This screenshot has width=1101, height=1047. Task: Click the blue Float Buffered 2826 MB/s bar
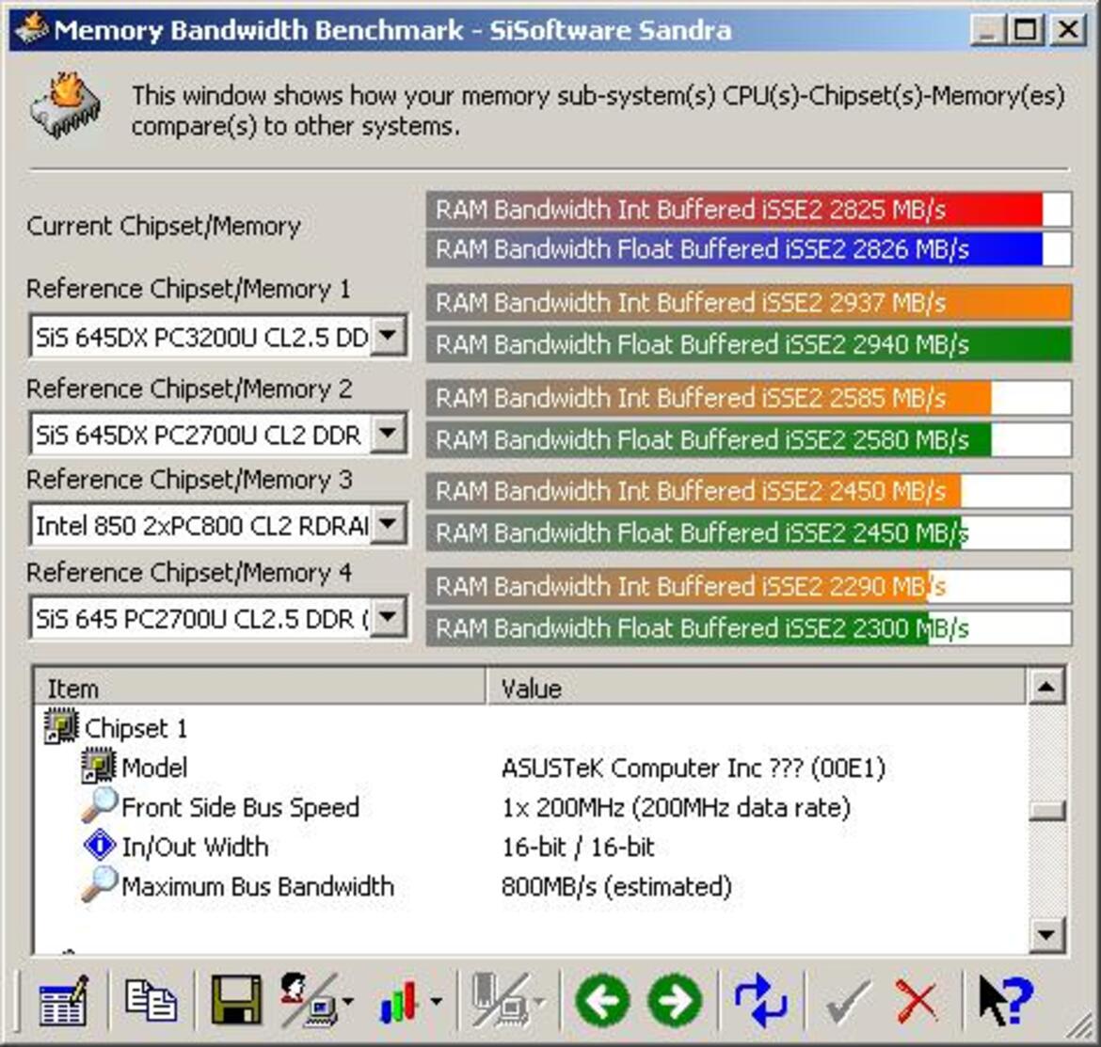pyautogui.click(x=748, y=249)
